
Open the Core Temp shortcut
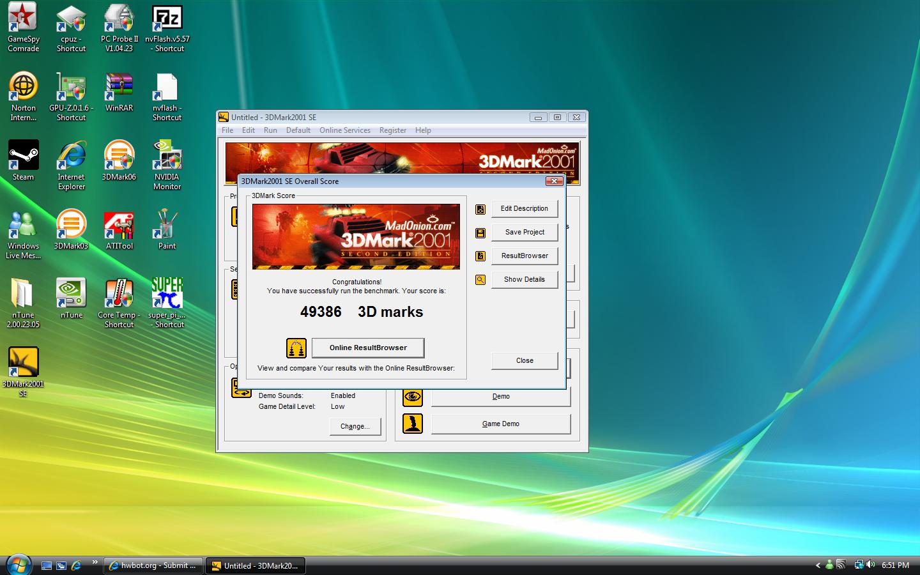(119, 303)
